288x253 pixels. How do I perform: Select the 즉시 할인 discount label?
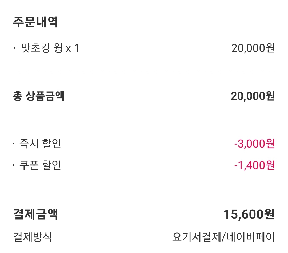pyautogui.click(x=40, y=144)
